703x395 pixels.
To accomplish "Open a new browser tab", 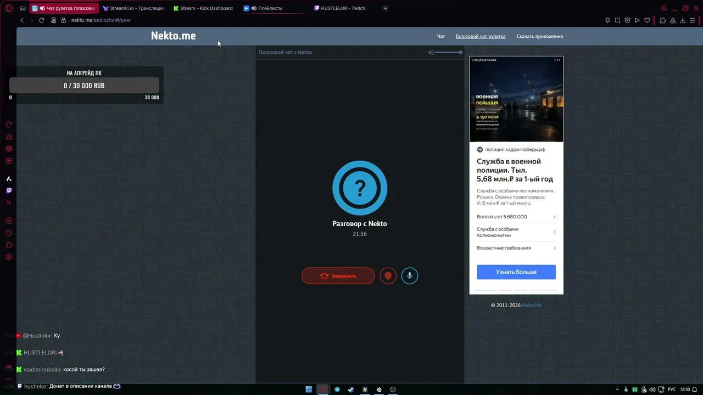I will point(385,8).
